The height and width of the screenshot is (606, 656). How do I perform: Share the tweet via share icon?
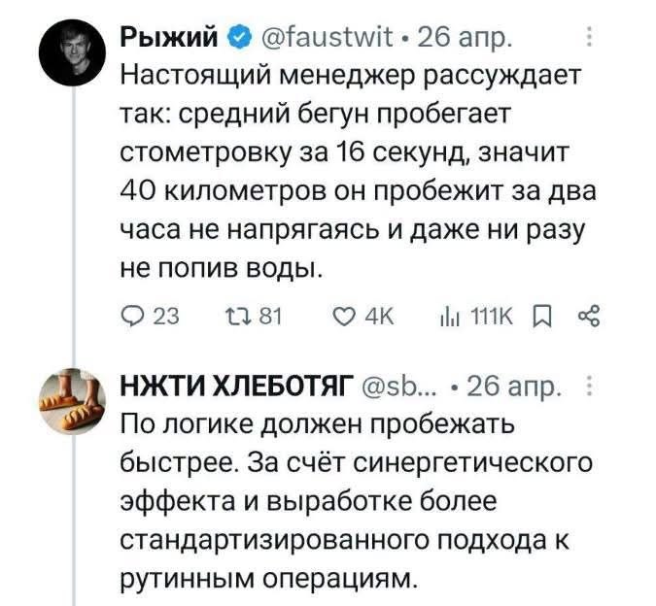tap(589, 317)
